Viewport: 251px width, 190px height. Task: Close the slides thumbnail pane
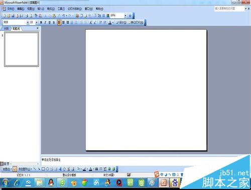pos(38,28)
